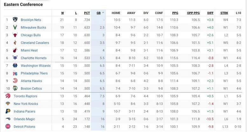
Task: Click the Milwaukee Bucks logo icon
Action: [x=15, y=27]
